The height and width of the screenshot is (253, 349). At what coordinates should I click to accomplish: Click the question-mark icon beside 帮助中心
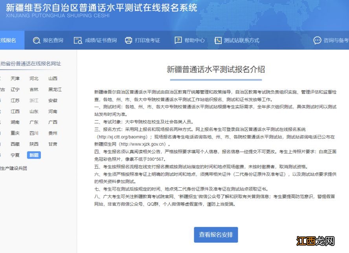coord(178,40)
